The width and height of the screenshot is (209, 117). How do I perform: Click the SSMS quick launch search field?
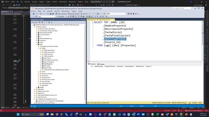point(182,8)
